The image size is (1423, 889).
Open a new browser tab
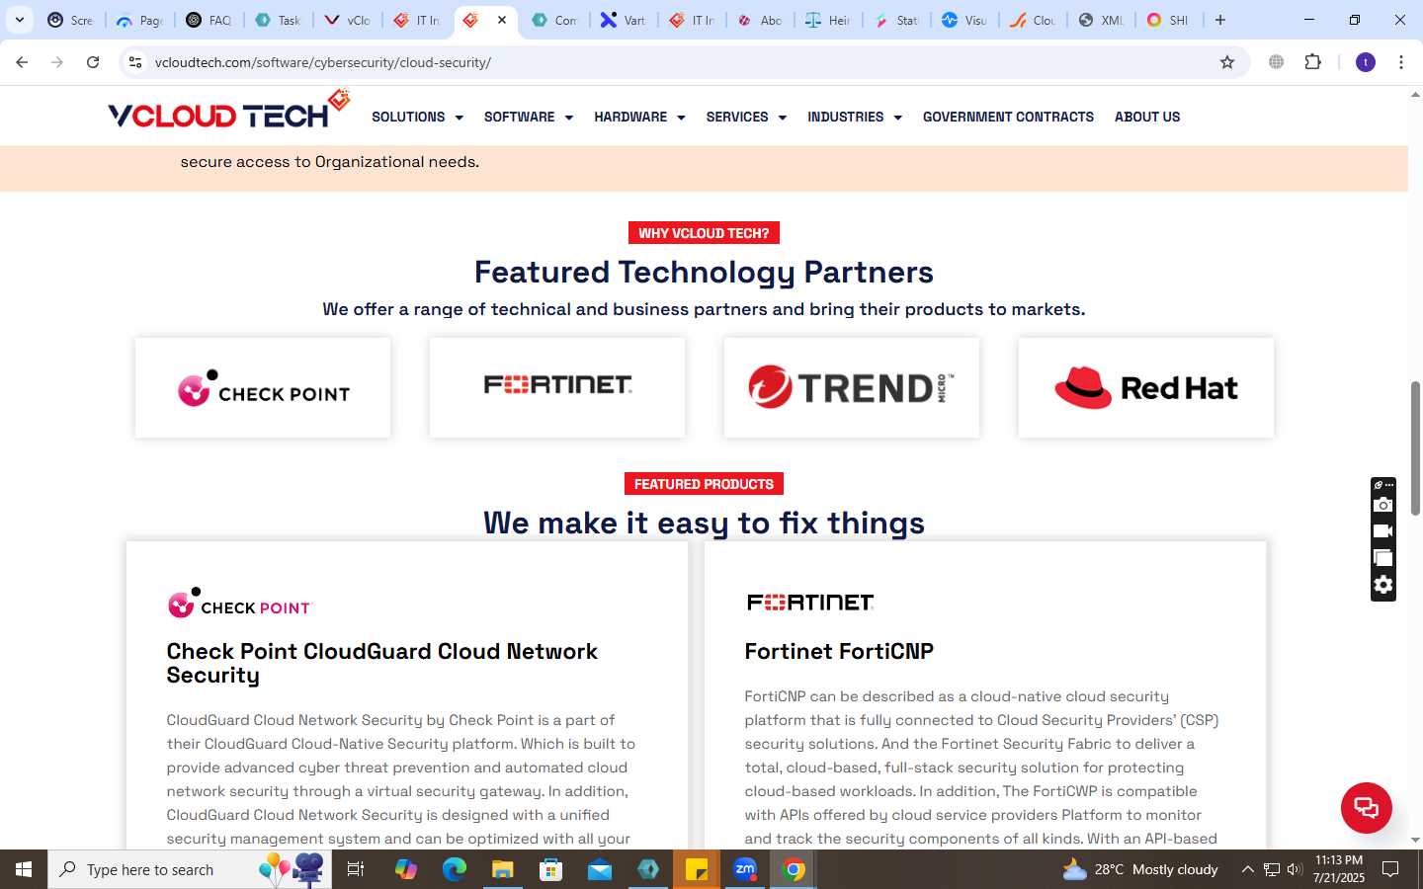pos(1220,20)
